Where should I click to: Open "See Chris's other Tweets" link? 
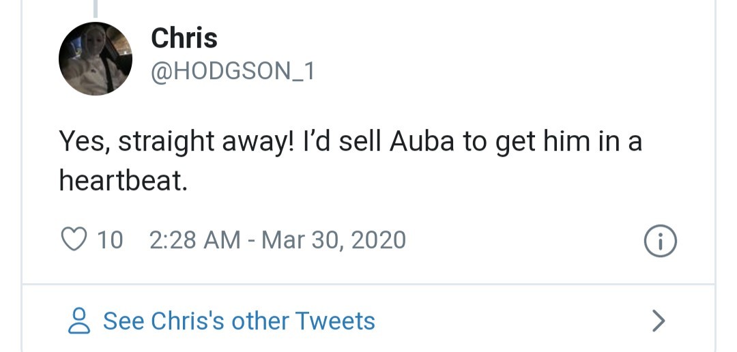tap(239, 321)
